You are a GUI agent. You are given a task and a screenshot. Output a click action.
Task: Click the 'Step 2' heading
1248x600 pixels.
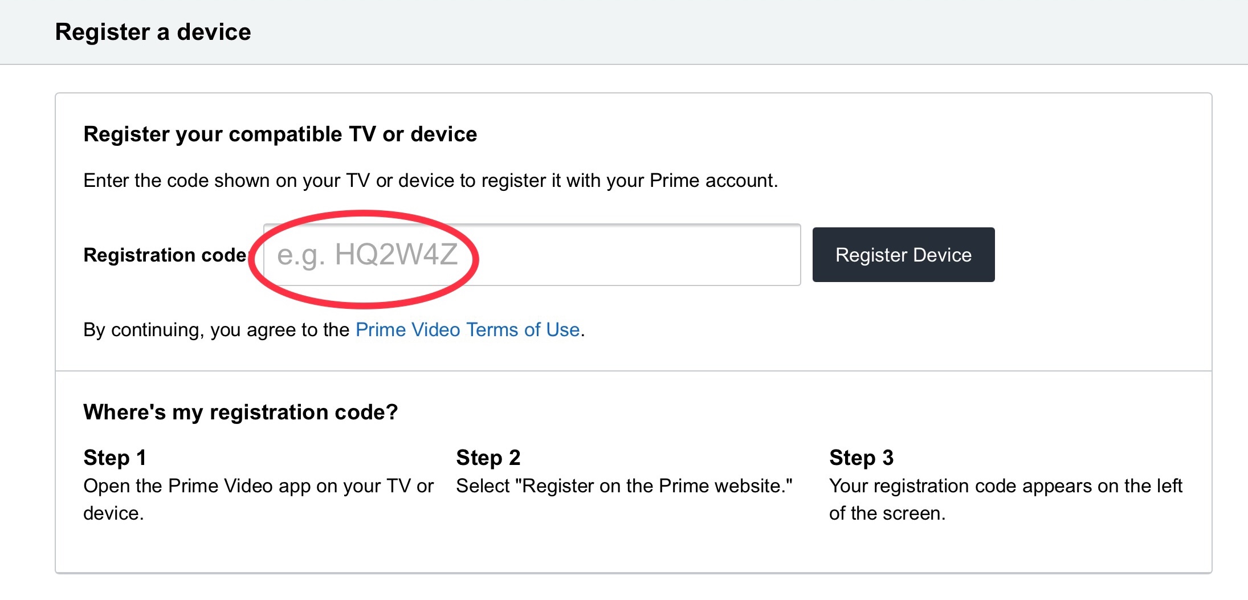488,458
